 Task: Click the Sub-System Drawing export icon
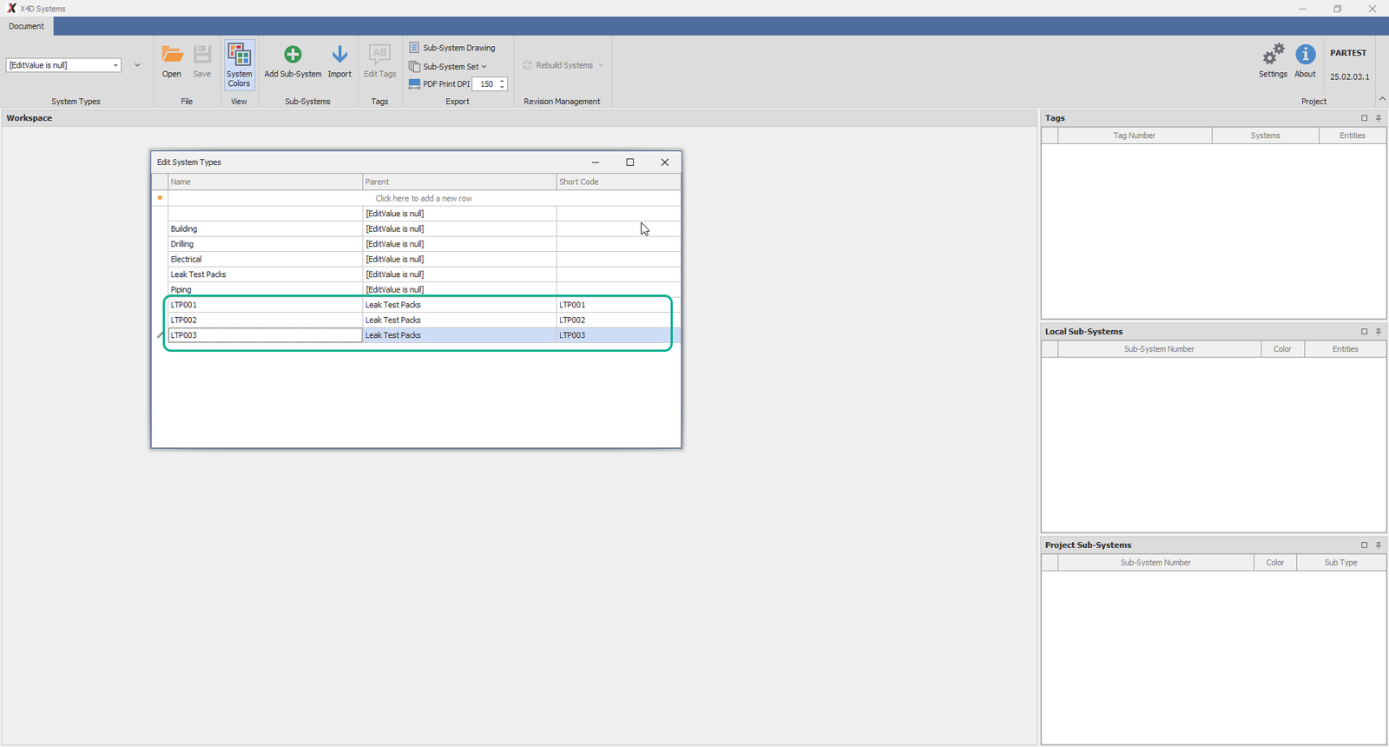(415, 48)
